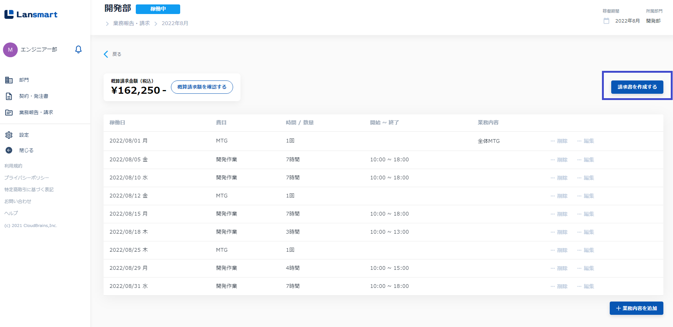Click the 部門 building icon
The height and width of the screenshot is (327, 673).
(x=9, y=80)
